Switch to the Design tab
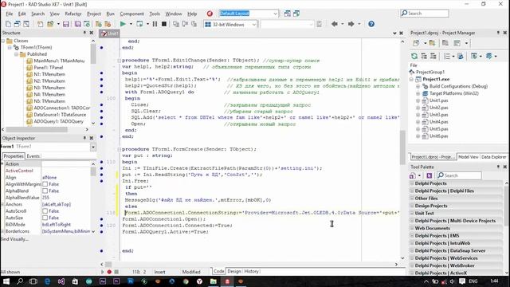510x287 pixels. [233, 271]
